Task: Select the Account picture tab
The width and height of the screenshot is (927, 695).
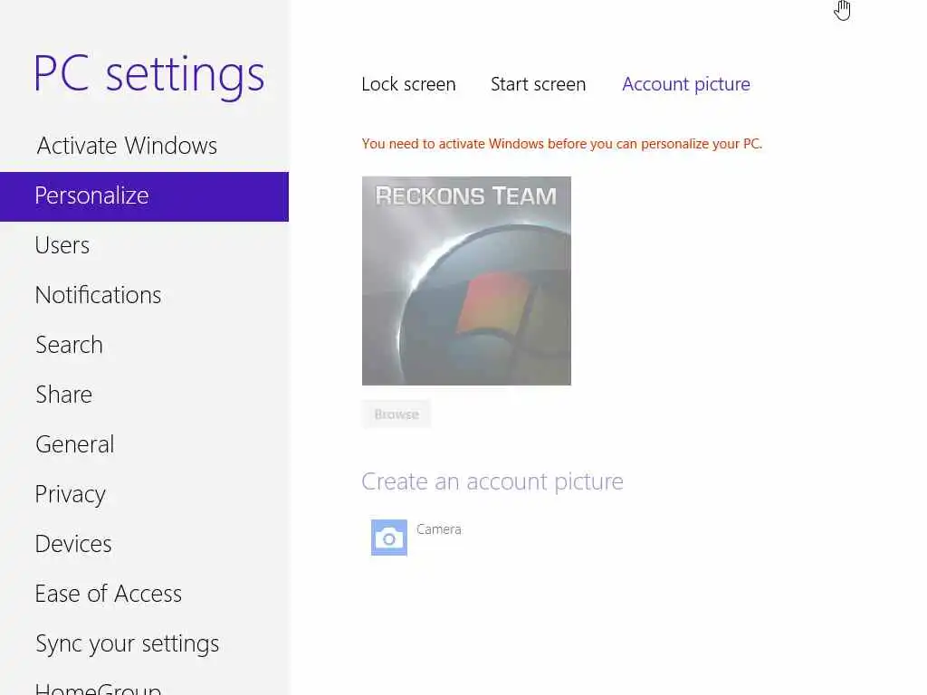Action: (685, 84)
